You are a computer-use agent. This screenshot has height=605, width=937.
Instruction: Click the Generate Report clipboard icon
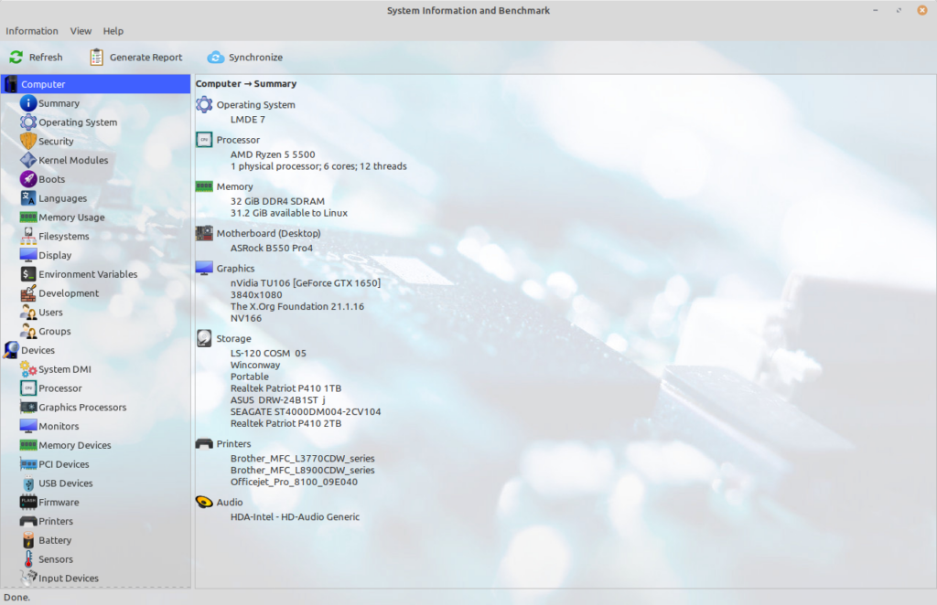97,58
